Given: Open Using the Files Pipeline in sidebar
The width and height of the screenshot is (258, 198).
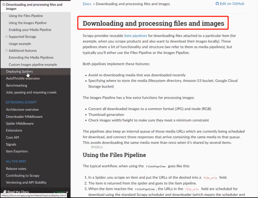Looking at the screenshot, I should (x=26, y=16).
